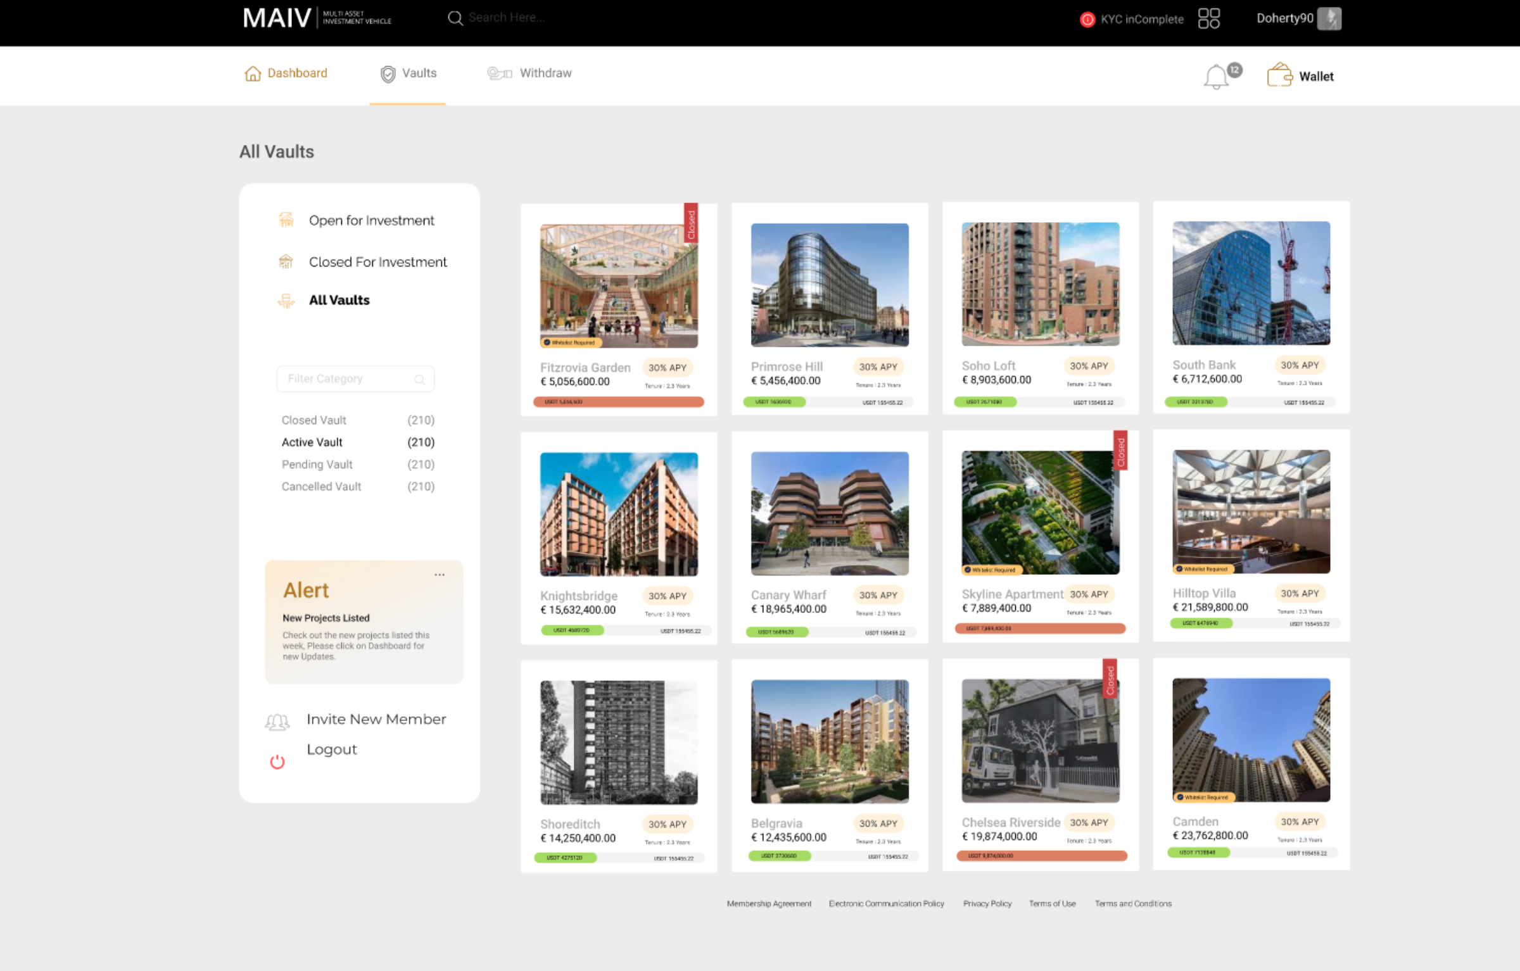Screen dimensions: 1520x971
Task: Open Privacy Policy link
Action: click(x=987, y=903)
